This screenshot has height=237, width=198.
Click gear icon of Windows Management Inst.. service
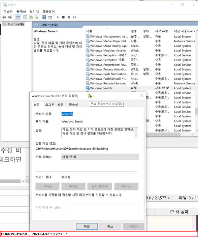pos(88,36)
